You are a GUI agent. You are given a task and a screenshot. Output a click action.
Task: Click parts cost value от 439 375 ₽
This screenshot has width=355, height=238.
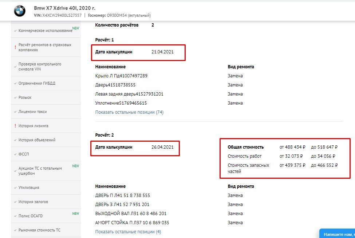click(292, 165)
